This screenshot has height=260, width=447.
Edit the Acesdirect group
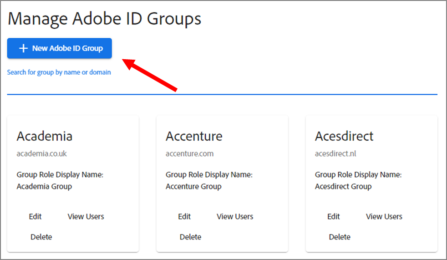click(x=334, y=216)
